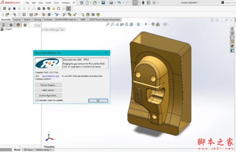Switch to the Evaluate tab
The height and width of the screenshot is (152, 237).
48,20
